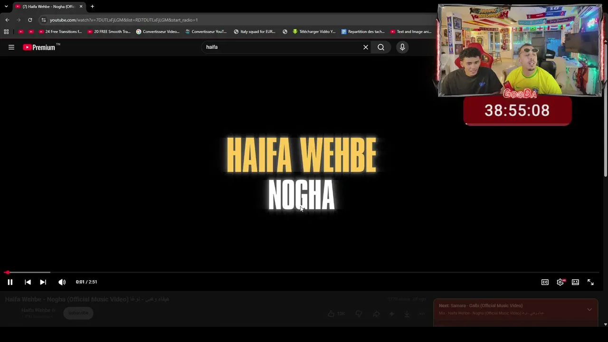Viewport: 608px width, 342px height.
Task: View site information for youtube.com
Action: pos(44,20)
